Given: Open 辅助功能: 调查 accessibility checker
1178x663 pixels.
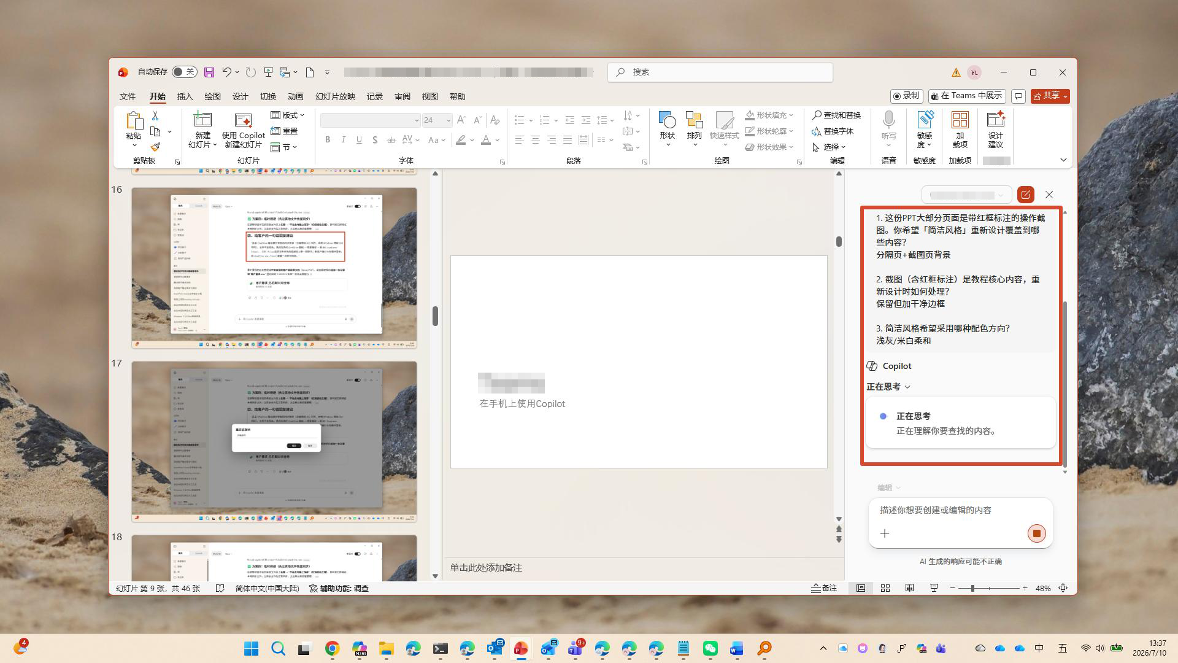Looking at the screenshot, I should [339, 588].
